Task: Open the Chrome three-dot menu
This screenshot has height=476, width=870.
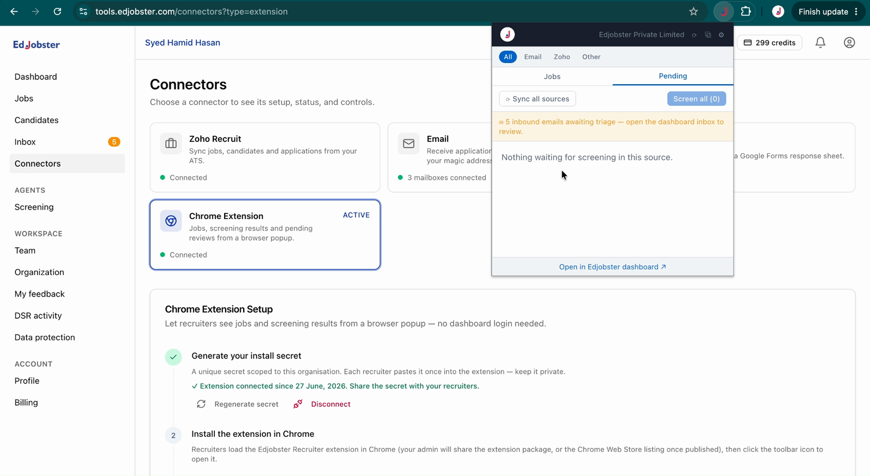Action: pos(856,11)
